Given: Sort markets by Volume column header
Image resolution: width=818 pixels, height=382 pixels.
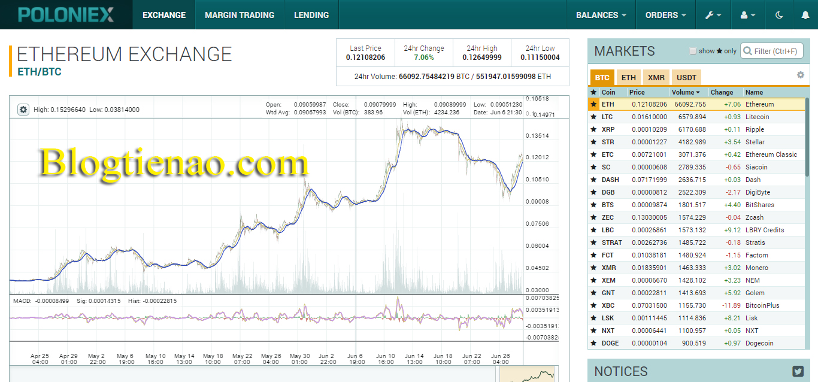Looking at the screenshot, I should pyautogui.click(x=685, y=92).
